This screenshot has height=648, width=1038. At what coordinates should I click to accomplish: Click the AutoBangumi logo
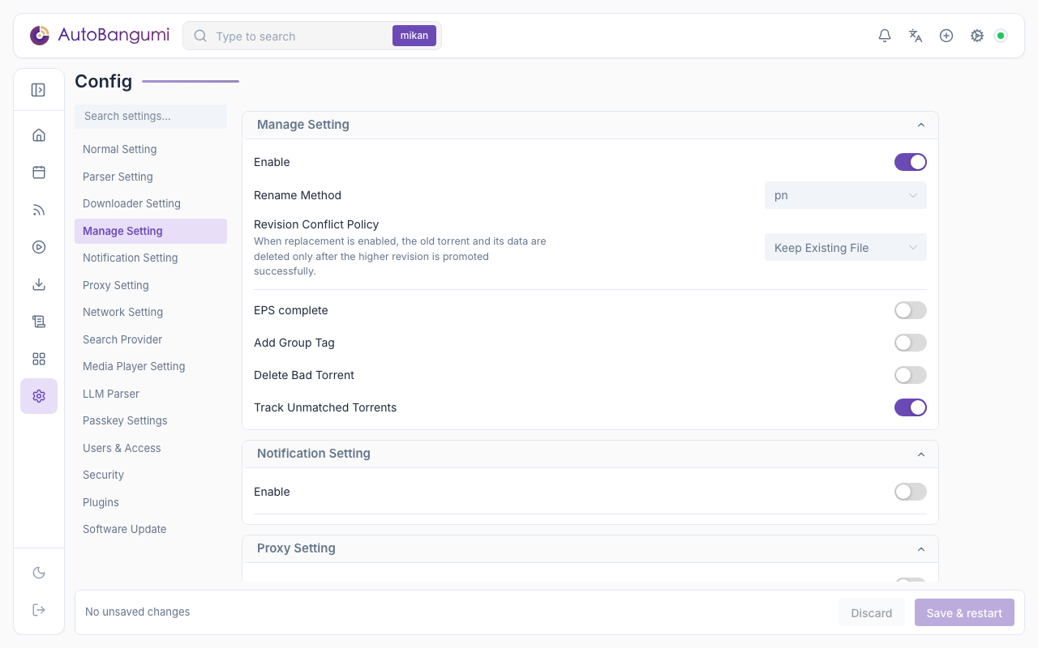[100, 36]
